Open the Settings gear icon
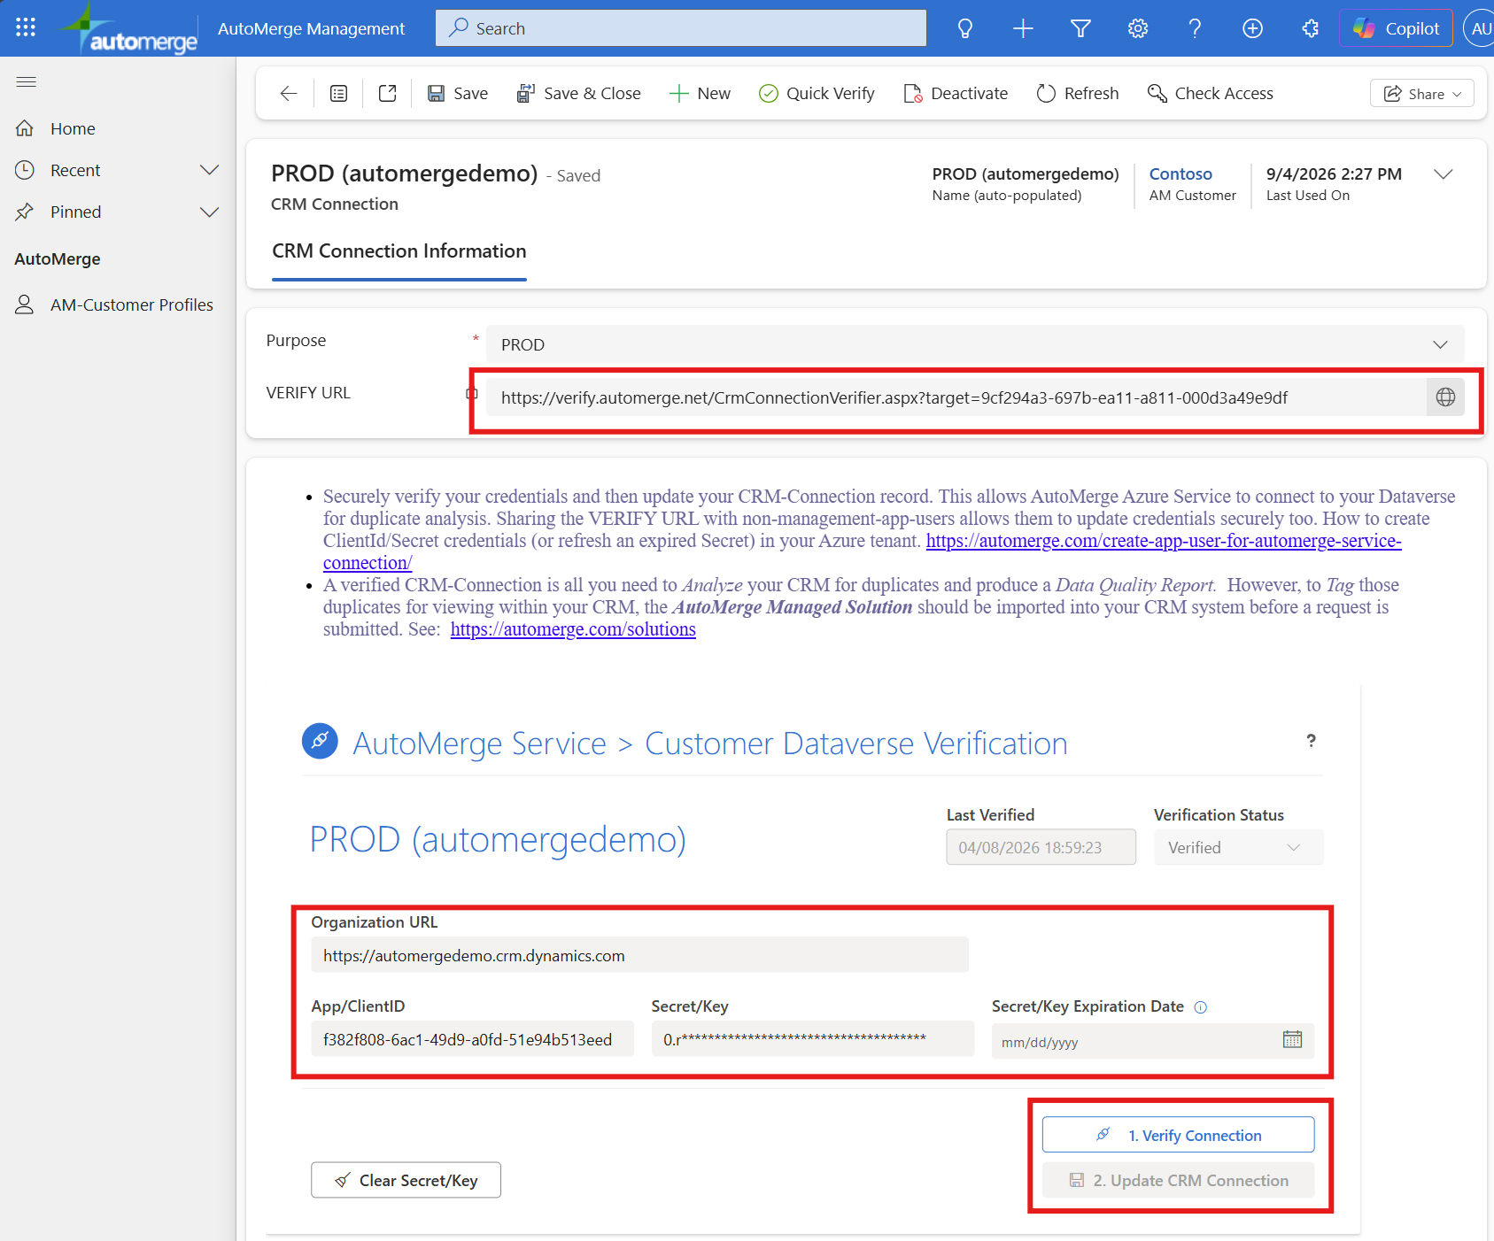1494x1241 pixels. [1138, 28]
